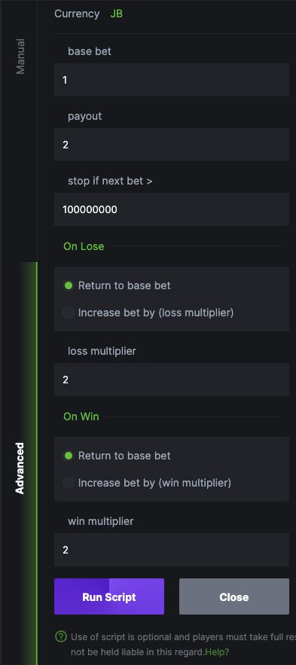The image size is (296, 665).
Task: Open the Help? link
Action: (217, 651)
